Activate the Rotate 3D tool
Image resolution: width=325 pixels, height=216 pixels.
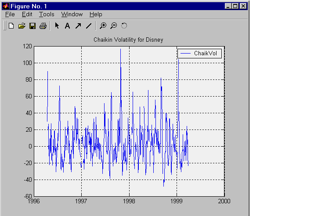124,25
